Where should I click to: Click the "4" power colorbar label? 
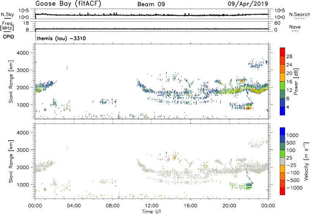tap(288, 107)
